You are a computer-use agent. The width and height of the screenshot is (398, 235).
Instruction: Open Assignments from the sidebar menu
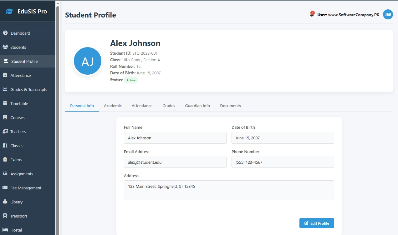click(22, 174)
